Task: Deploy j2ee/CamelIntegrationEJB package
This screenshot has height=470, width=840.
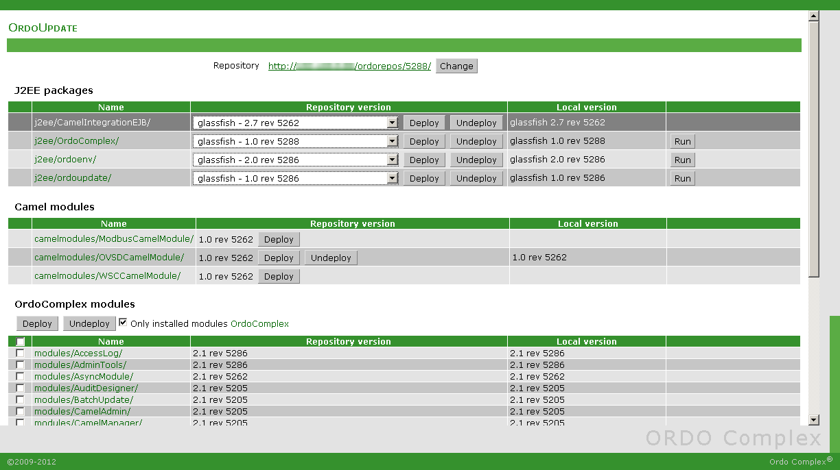Action: pyautogui.click(x=424, y=123)
